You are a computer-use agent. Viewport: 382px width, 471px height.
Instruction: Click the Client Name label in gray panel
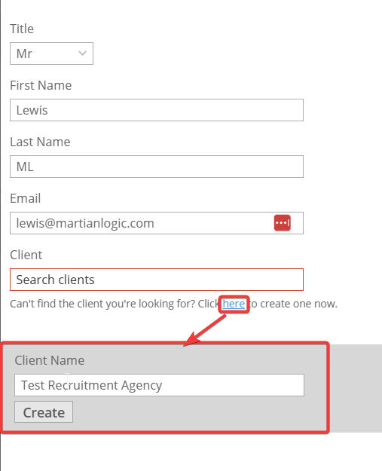pos(50,360)
